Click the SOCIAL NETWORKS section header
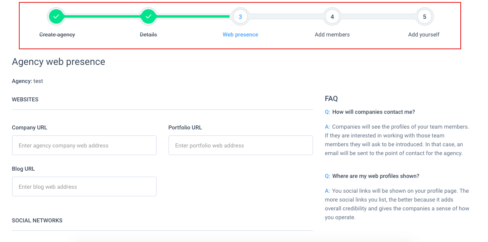The image size is (488, 242). coord(37,220)
